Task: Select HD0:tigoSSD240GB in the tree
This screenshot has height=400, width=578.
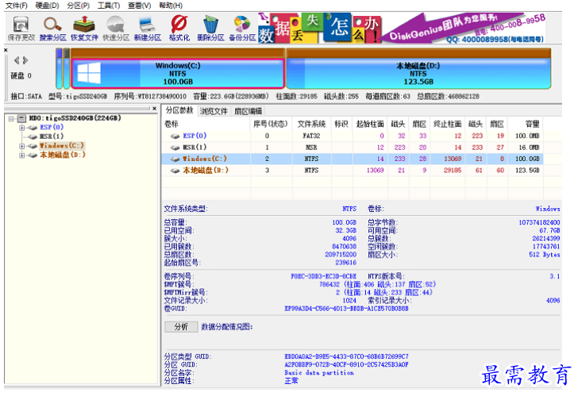Action: (x=75, y=118)
